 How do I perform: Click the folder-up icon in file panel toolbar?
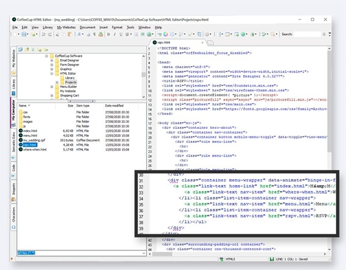[27, 50]
